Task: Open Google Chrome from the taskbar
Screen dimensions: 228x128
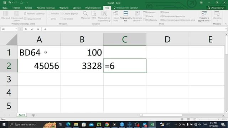Action: click(x=107, y=124)
